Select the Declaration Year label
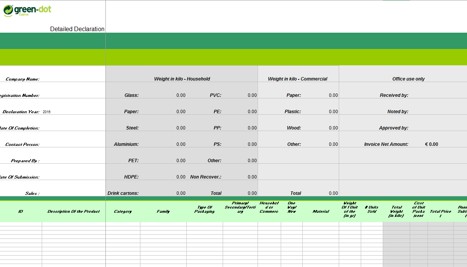Viewport: 467px width, 267px height. pos(21,112)
